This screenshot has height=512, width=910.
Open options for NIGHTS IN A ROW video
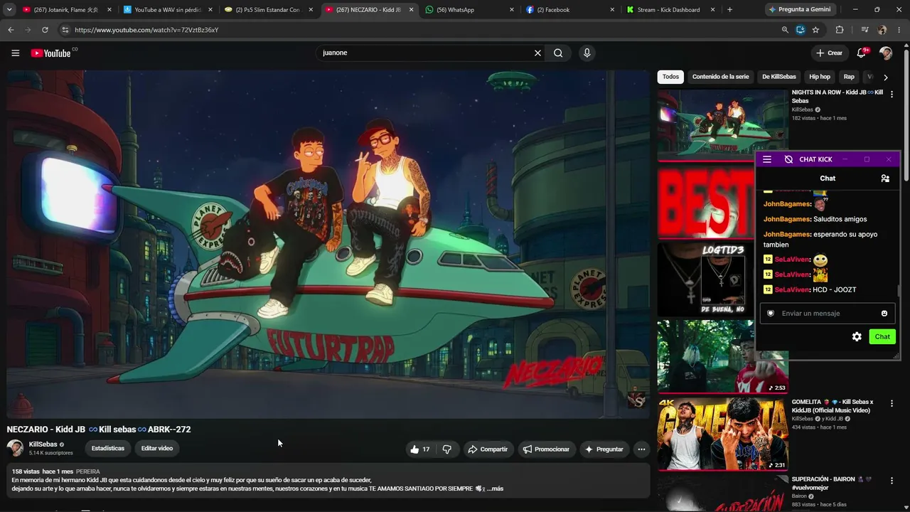point(892,94)
